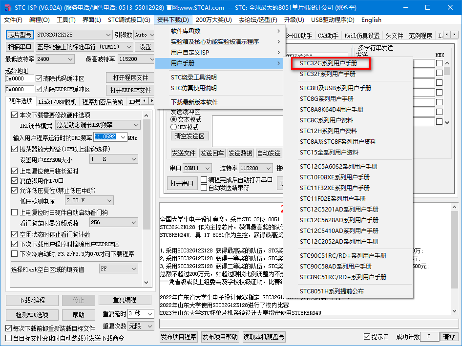Click scroll-up arrow of the message log
Screen dimensions: 462x346
click(454, 207)
